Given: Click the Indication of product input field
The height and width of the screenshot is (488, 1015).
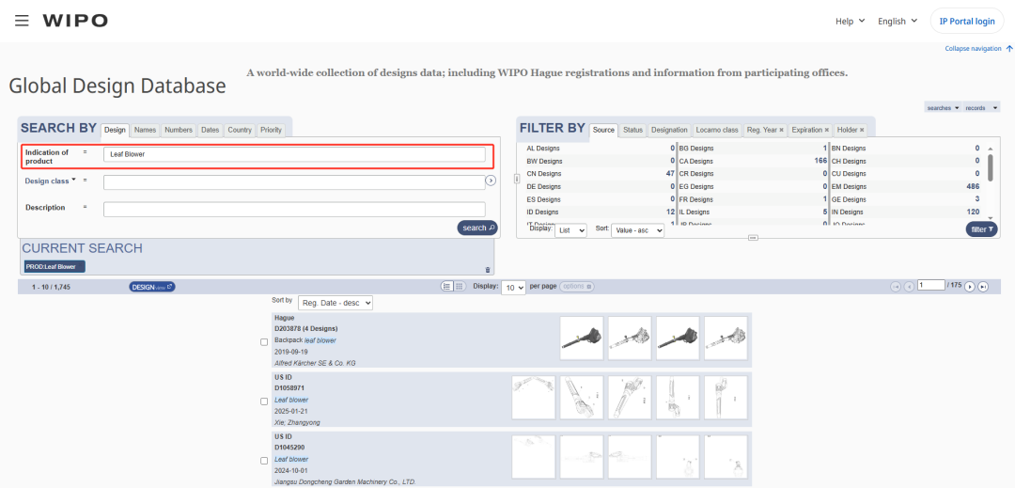Looking at the screenshot, I should click(294, 155).
